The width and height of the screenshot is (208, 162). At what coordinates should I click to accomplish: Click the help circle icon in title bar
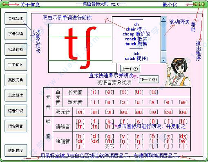coord(199,4)
